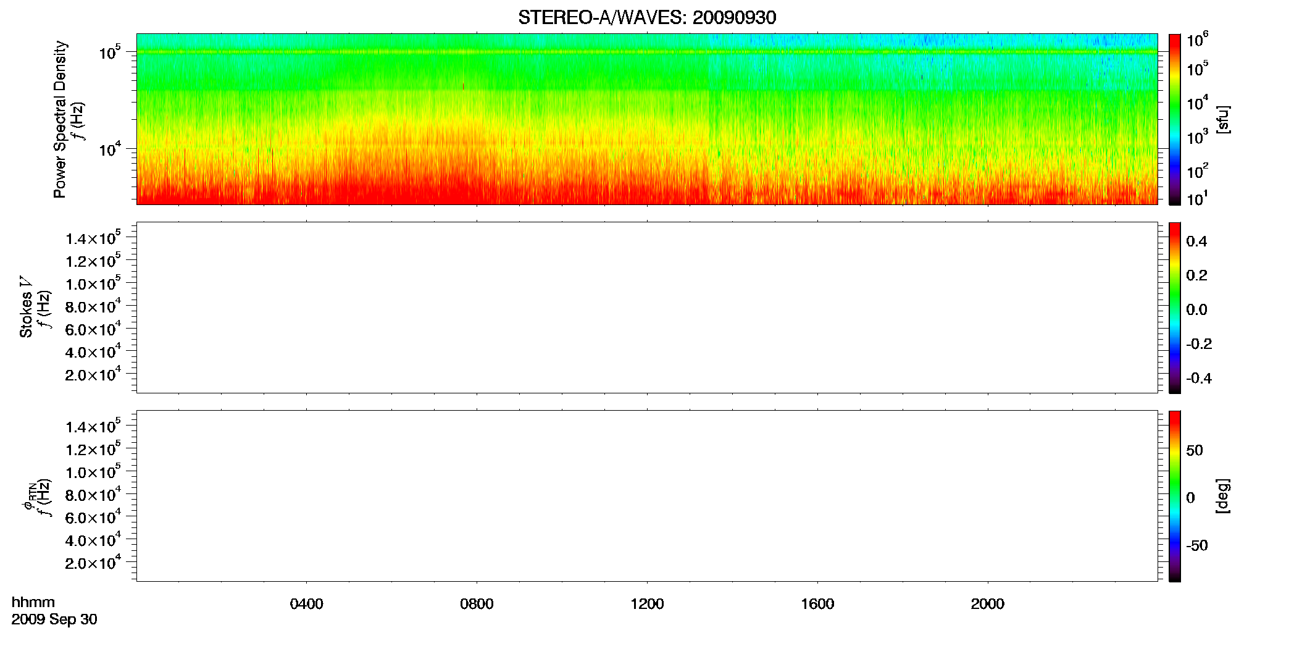Click the top [deg] colorbar unit label
Image resolution: width=1294 pixels, height=667 pixels.
point(1223,496)
